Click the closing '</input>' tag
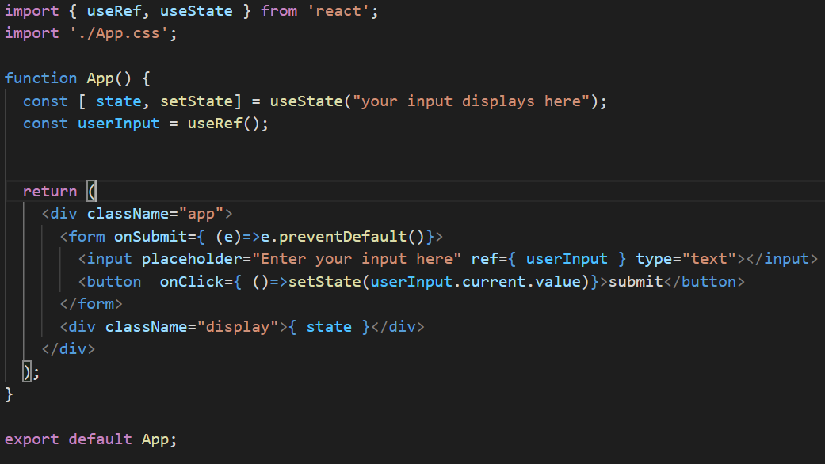The width and height of the screenshot is (825, 464). tap(782, 259)
